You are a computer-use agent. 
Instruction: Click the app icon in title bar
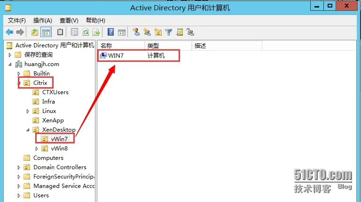[x=8, y=8]
